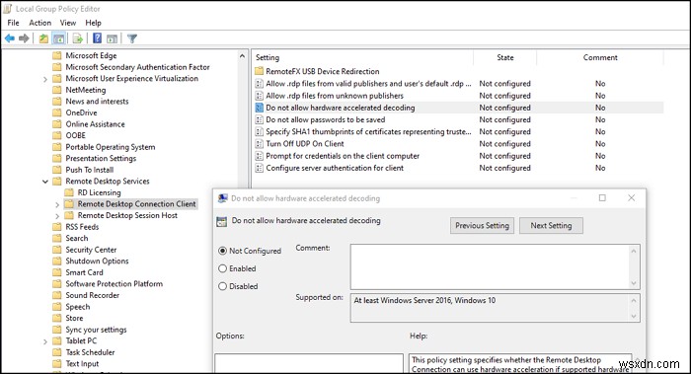Expand Remote Desktop Connection Client node

click(x=57, y=205)
